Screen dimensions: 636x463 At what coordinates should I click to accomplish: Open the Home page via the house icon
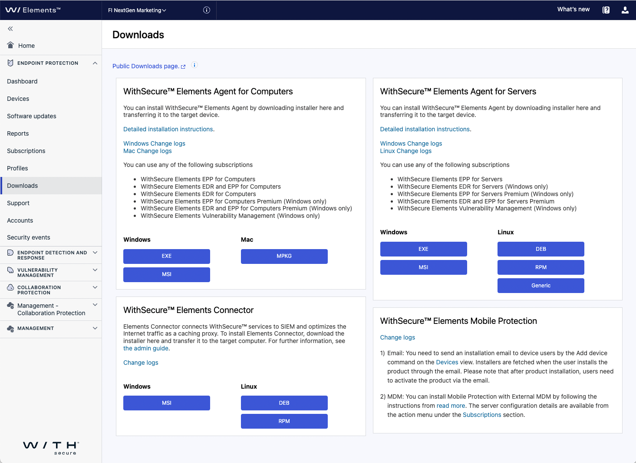10,45
